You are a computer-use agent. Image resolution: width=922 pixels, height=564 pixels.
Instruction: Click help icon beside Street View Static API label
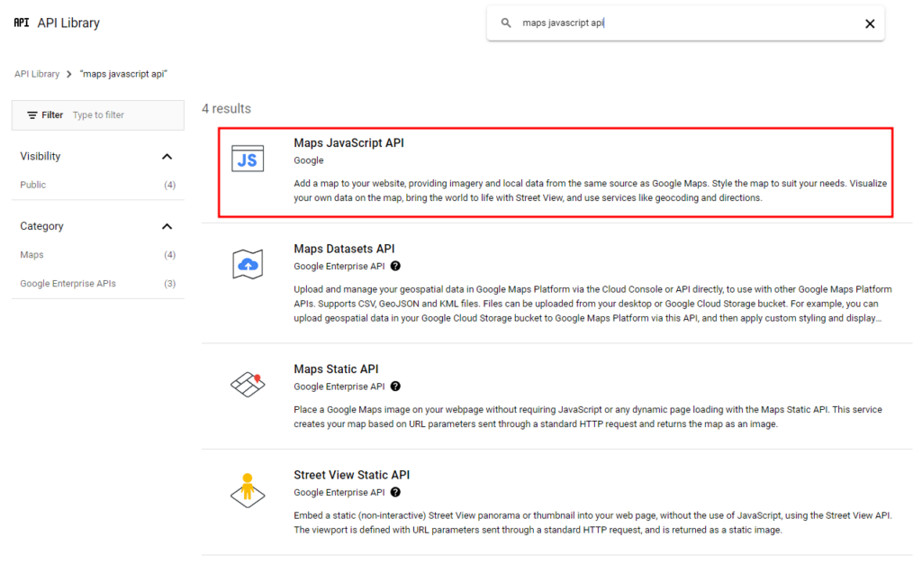tap(394, 492)
